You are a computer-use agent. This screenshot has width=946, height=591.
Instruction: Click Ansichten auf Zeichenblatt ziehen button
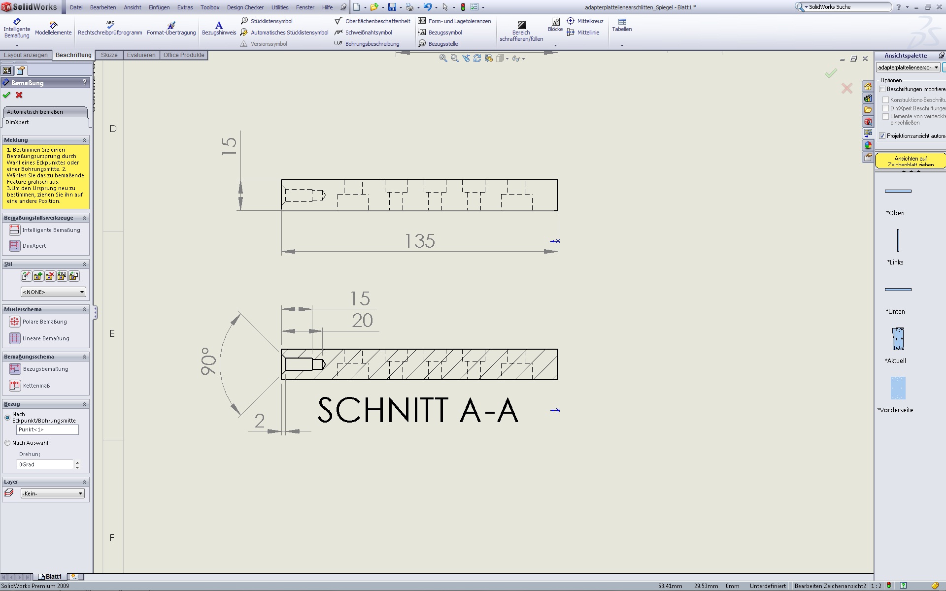[x=910, y=161]
